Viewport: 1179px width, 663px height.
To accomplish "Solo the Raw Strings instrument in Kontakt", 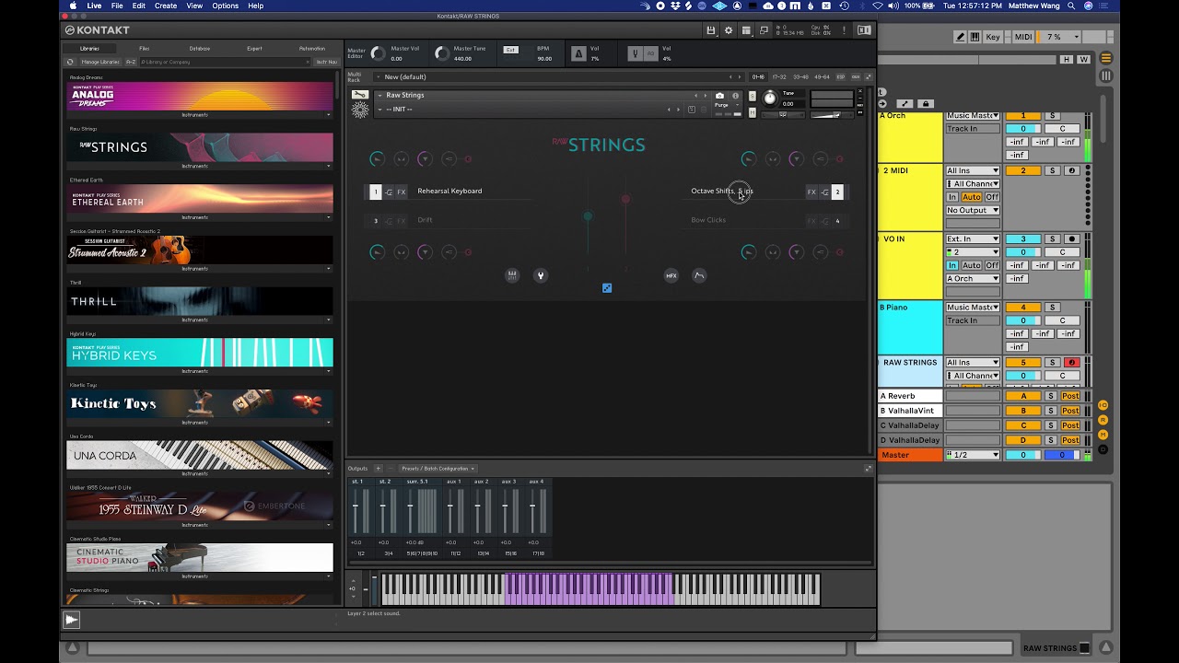I will pos(753,96).
